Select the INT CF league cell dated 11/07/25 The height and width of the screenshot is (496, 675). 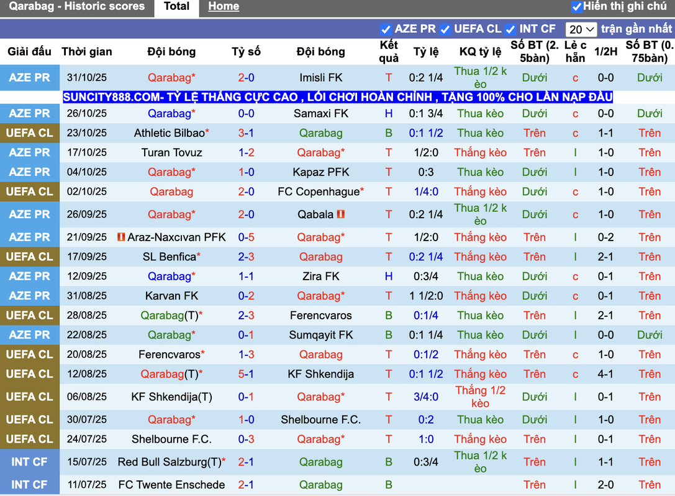(x=30, y=485)
